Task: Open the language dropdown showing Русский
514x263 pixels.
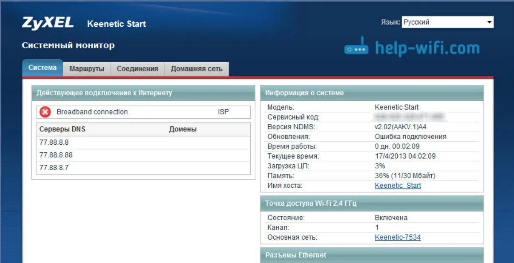Action: tap(448, 22)
